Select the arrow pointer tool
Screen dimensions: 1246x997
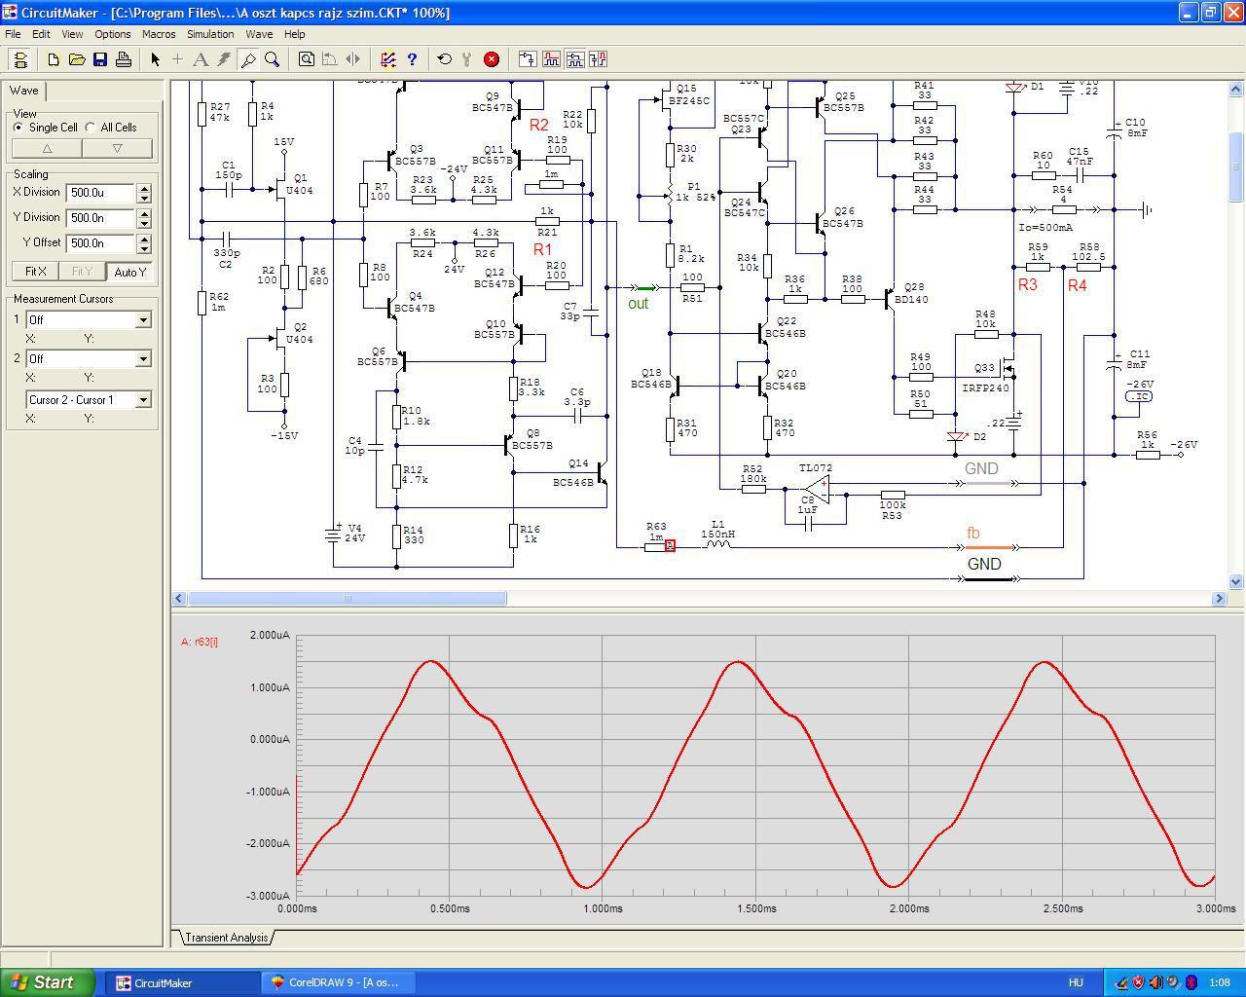[155, 59]
